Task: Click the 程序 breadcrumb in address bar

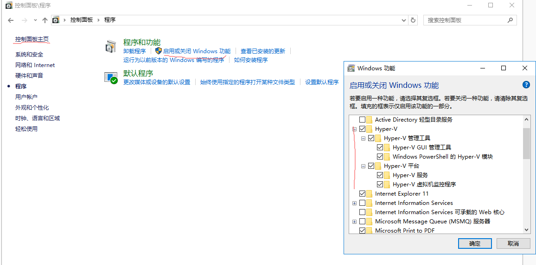Action: click(x=110, y=20)
